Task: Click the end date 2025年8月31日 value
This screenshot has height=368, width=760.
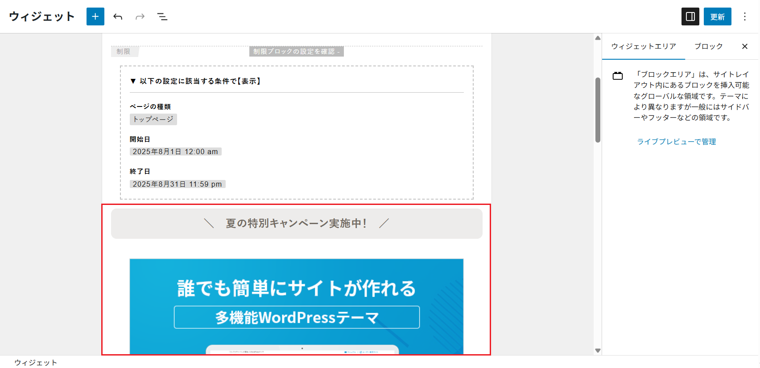Action: [x=178, y=184]
